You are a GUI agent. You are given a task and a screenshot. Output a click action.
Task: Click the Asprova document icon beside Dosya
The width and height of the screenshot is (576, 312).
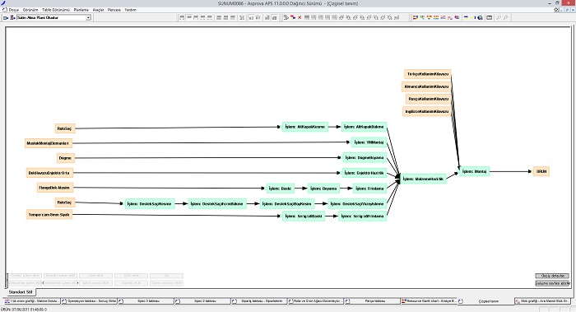tap(5, 10)
